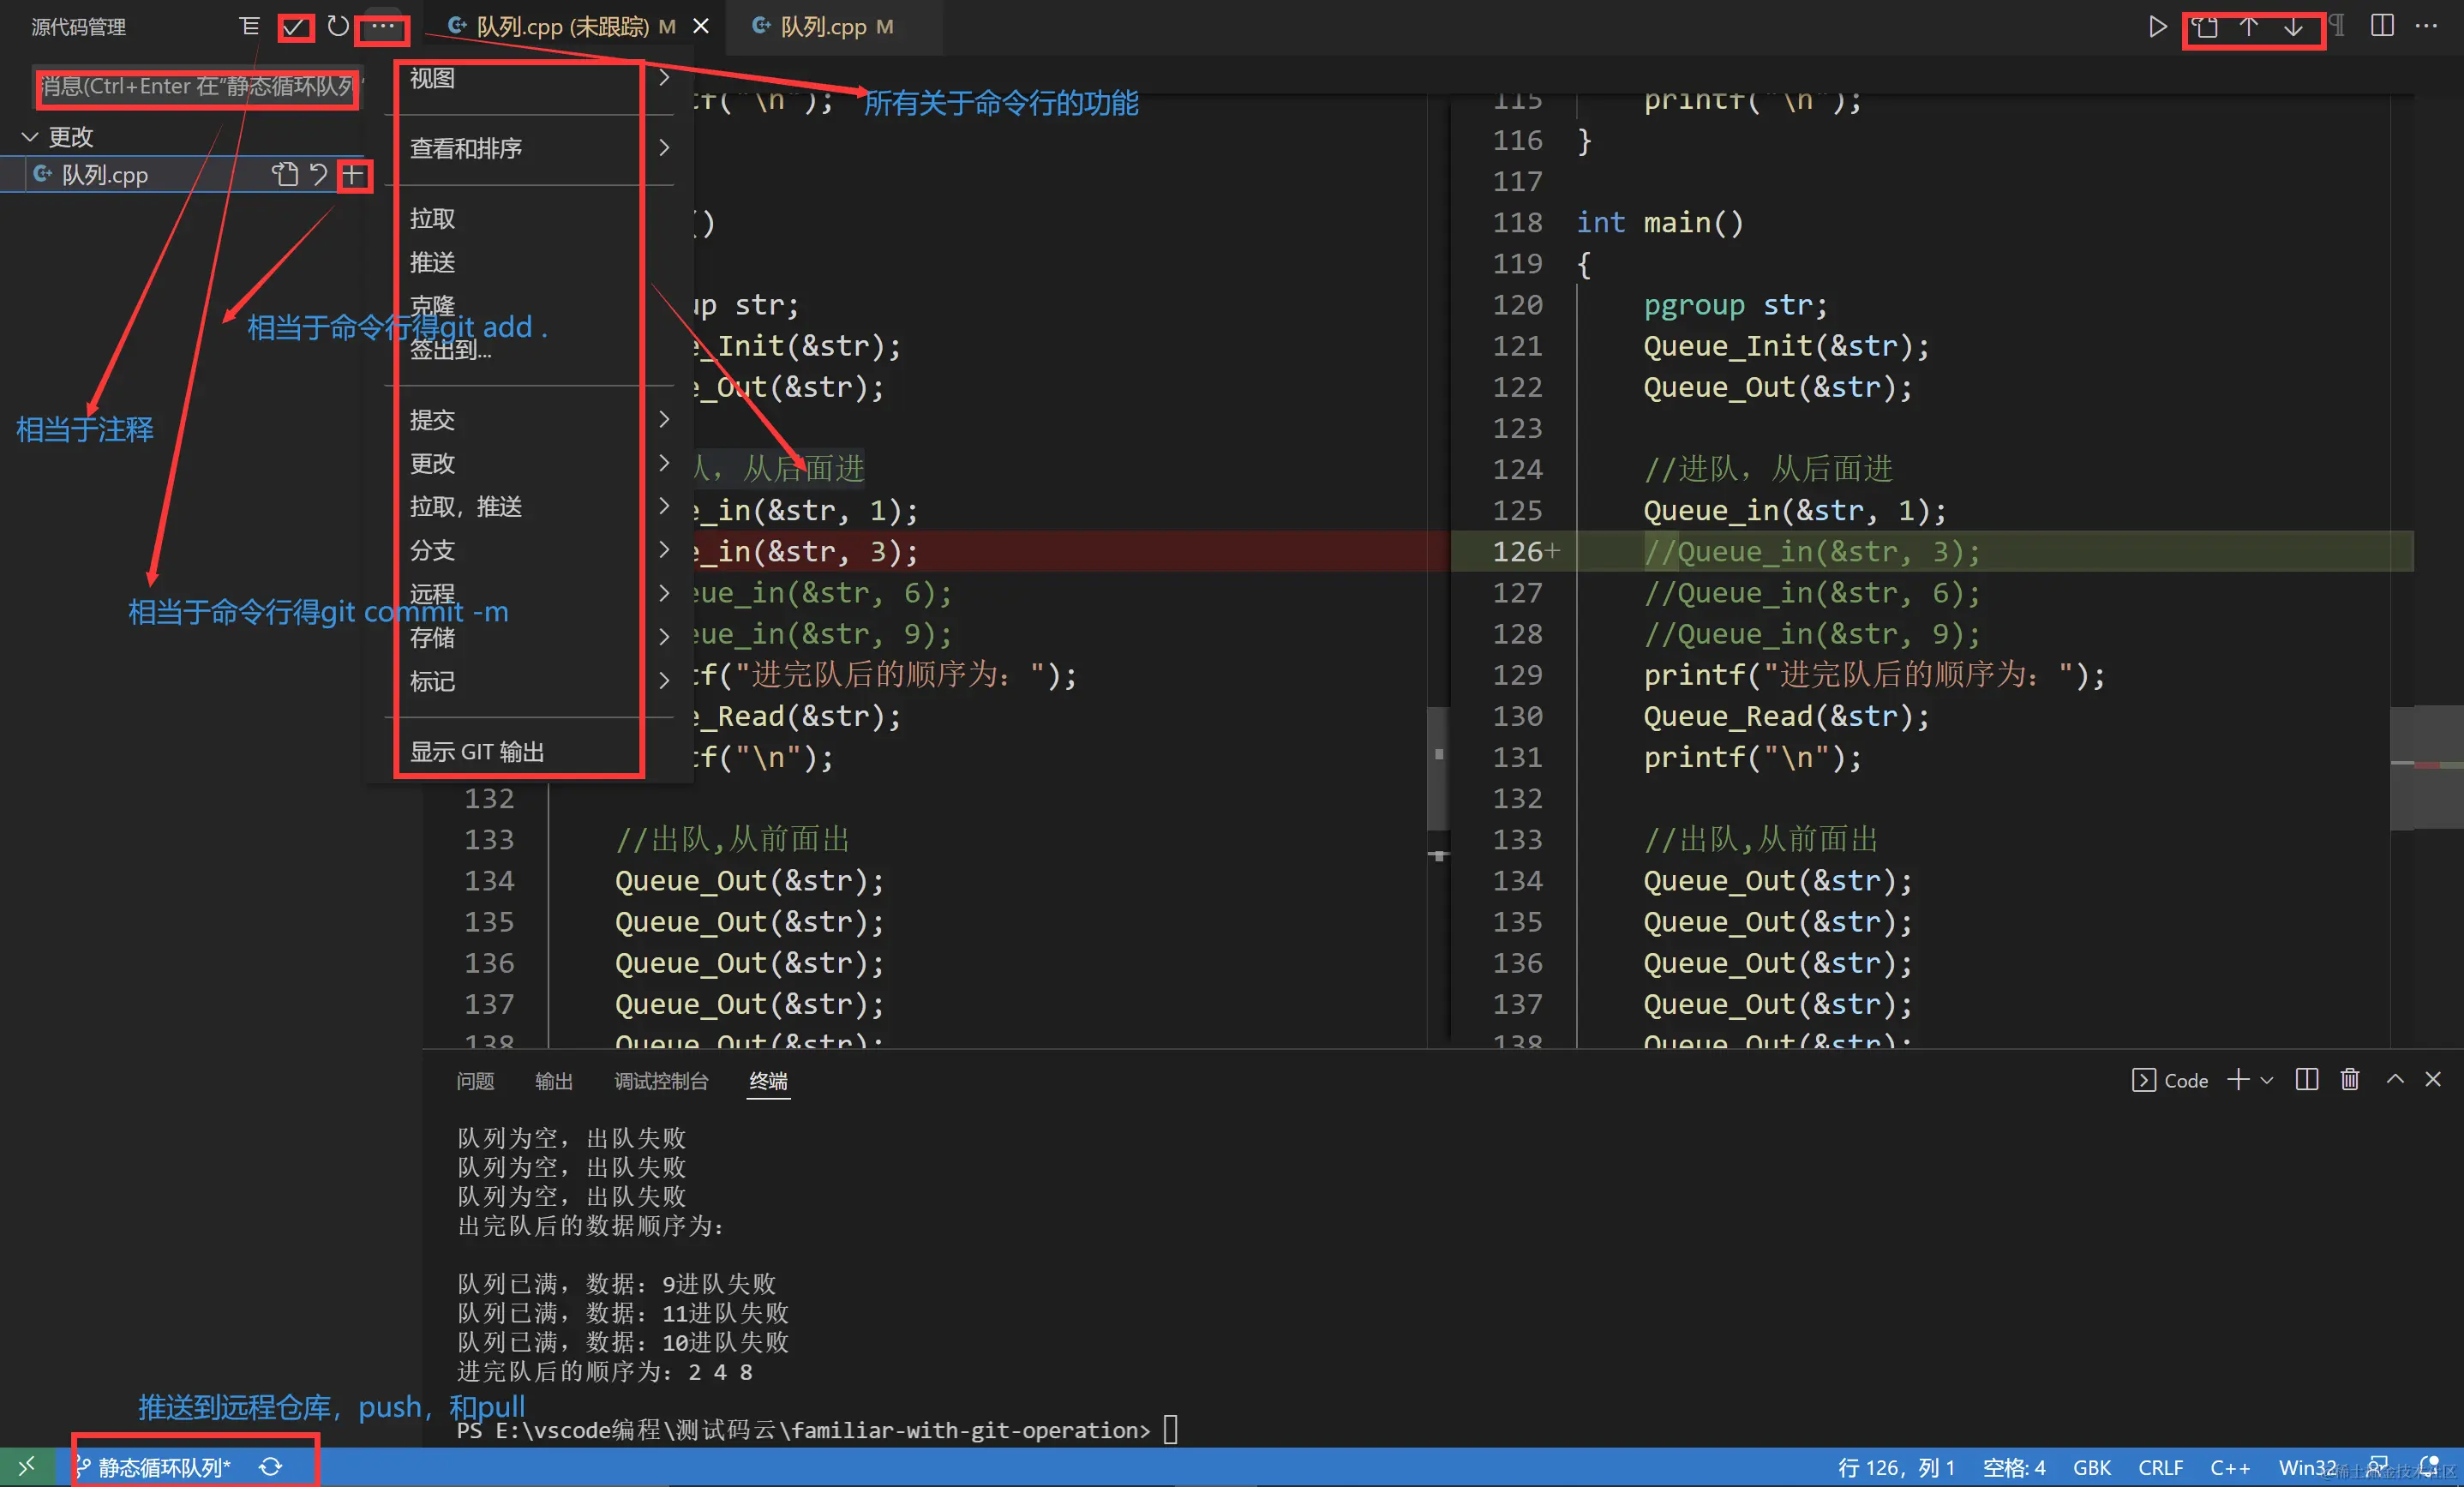Viewport: 2464px width, 1487px height.
Task: Open editor more actions ellipsis at top right
Action: tap(2426, 26)
